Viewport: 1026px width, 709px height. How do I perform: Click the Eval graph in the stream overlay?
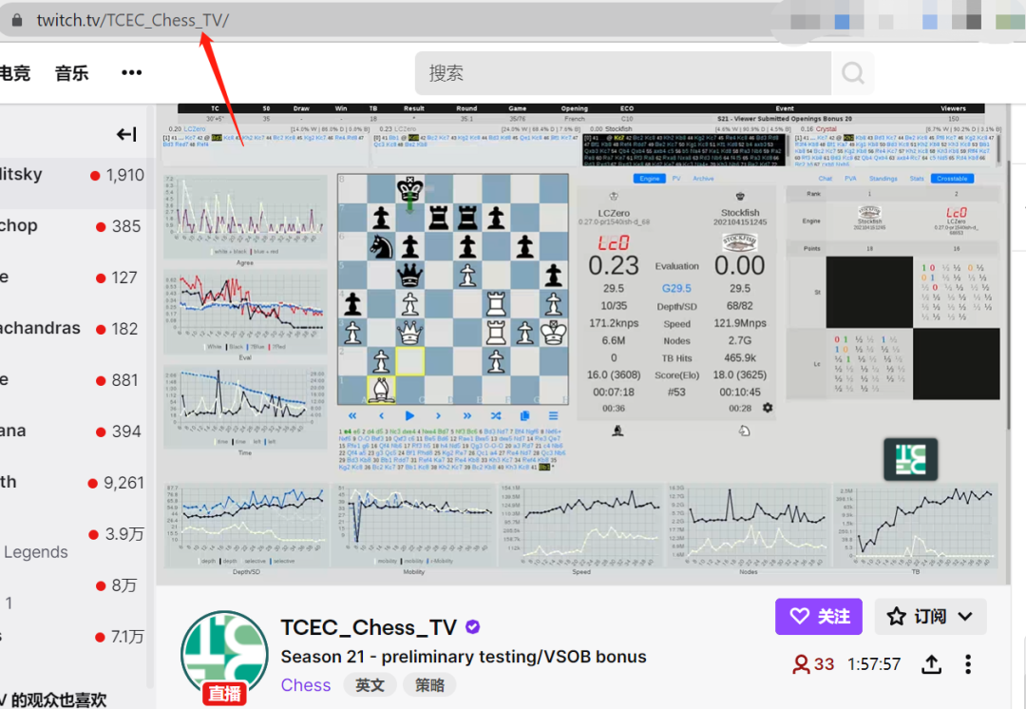click(x=245, y=312)
